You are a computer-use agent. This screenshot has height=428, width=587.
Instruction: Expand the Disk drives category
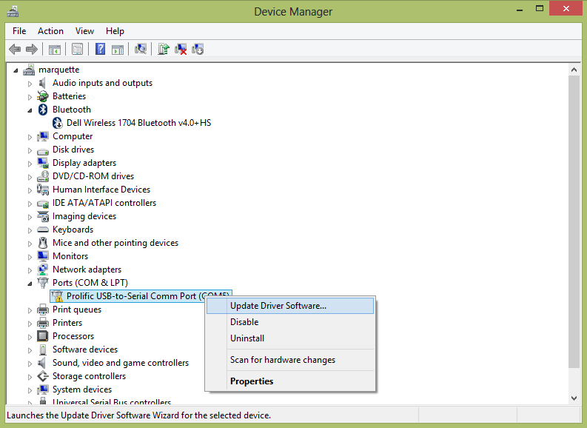pos(30,150)
